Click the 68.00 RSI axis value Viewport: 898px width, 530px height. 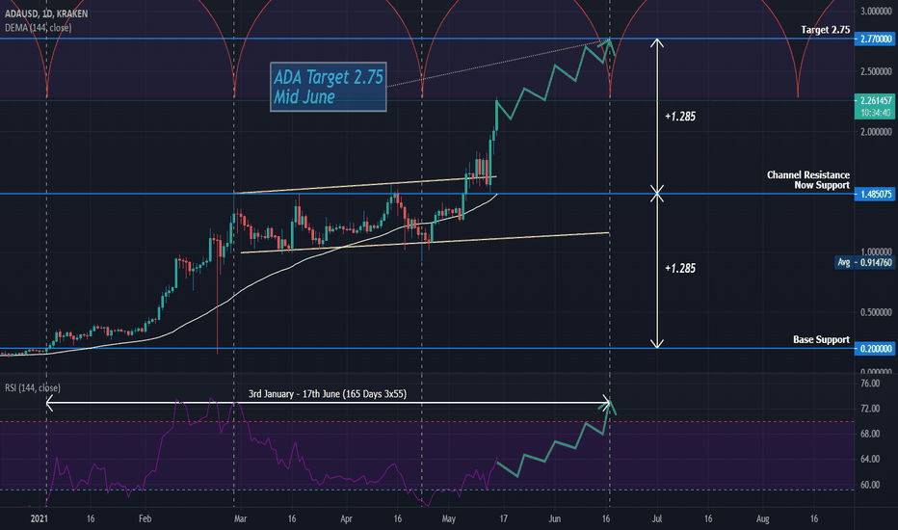click(x=870, y=434)
